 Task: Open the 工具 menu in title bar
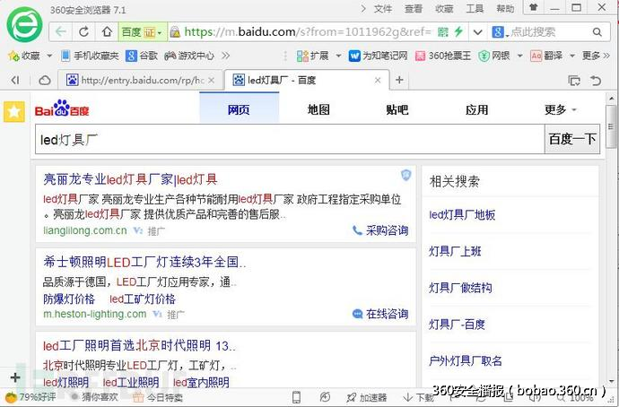pyautogui.click(x=475, y=9)
